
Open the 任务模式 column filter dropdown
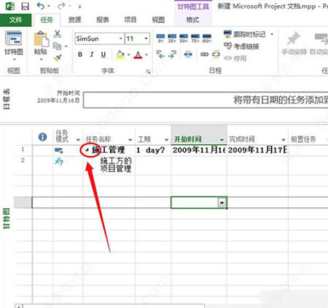pos(78,140)
